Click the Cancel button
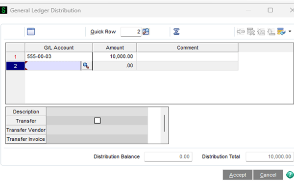This screenshot has width=294, height=183. (268, 175)
